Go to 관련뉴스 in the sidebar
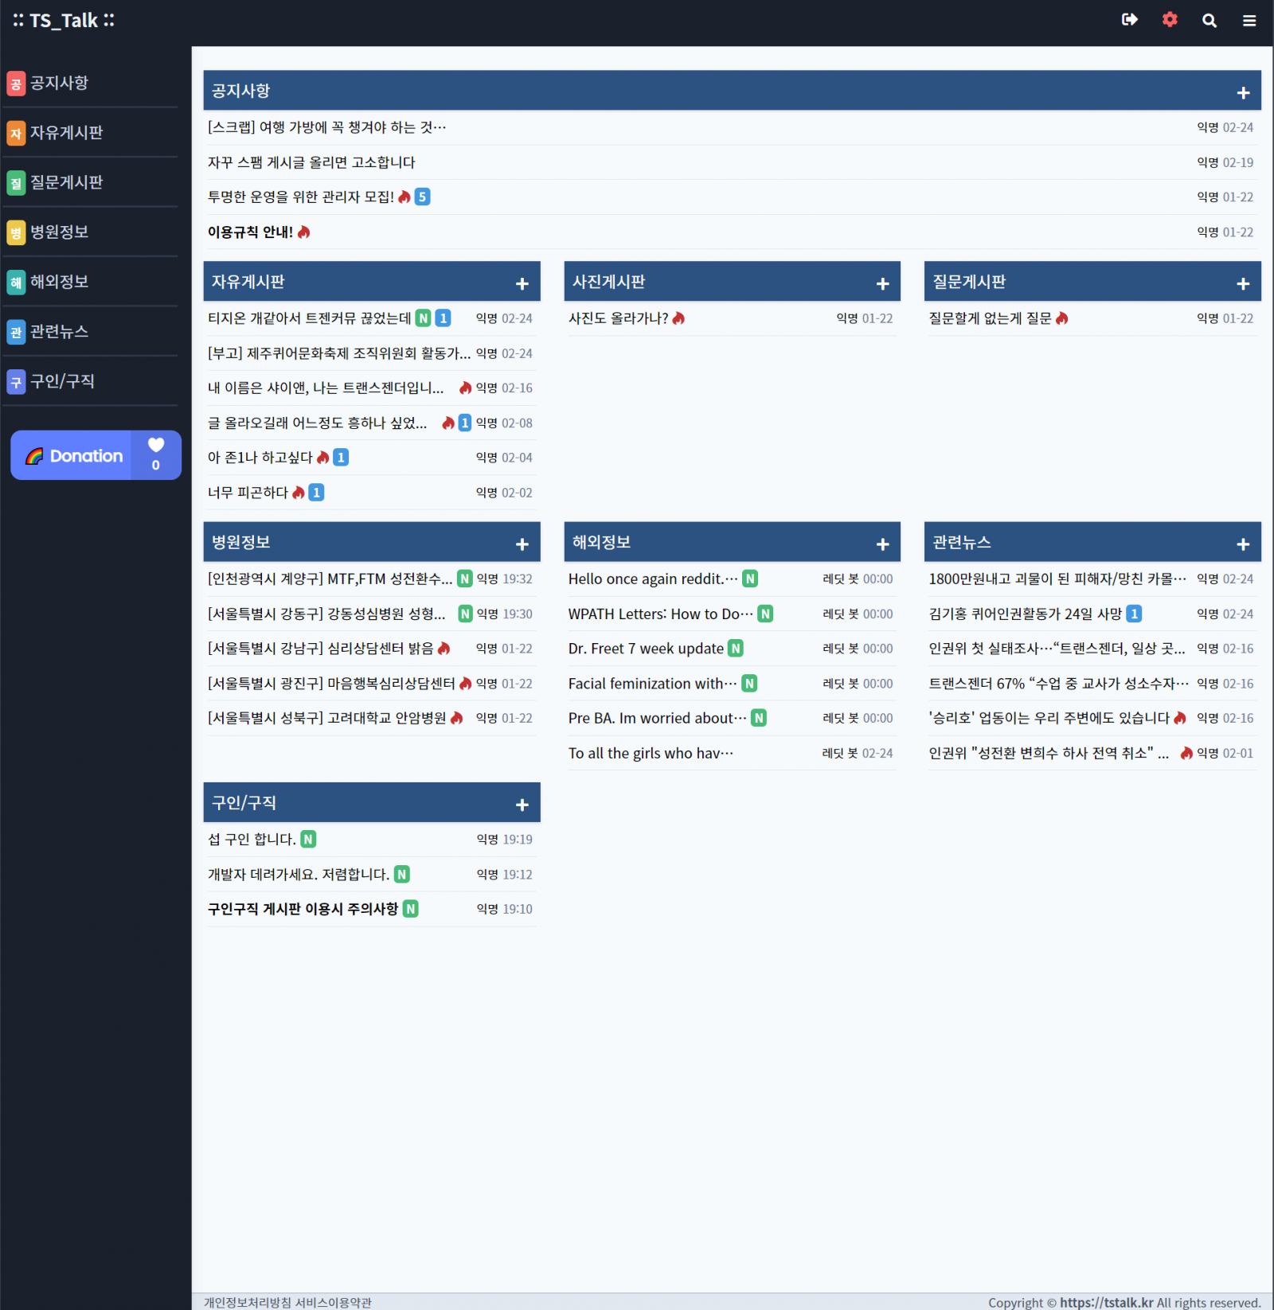The image size is (1274, 1310). tap(60, 332)
